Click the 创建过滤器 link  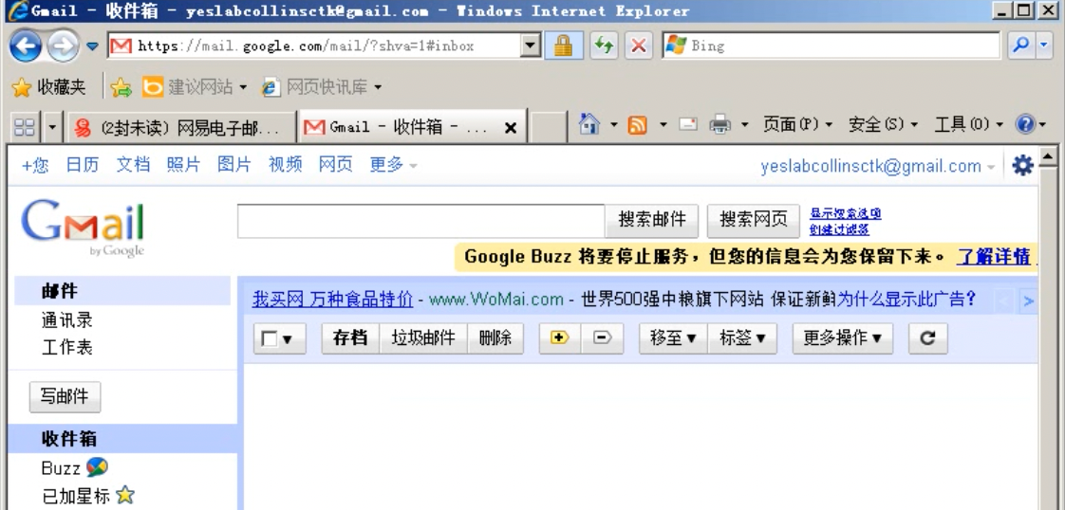tap(839, 230)
